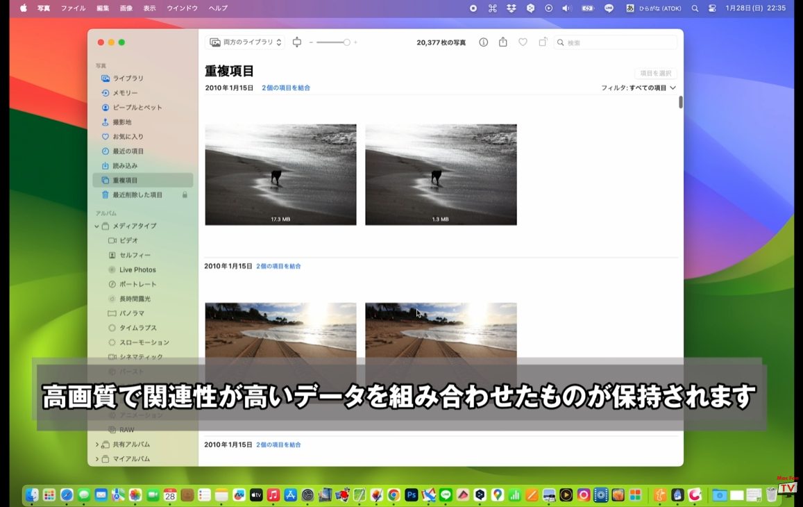
Task: Open the ヘルプ menu
Action: (218, 8)
